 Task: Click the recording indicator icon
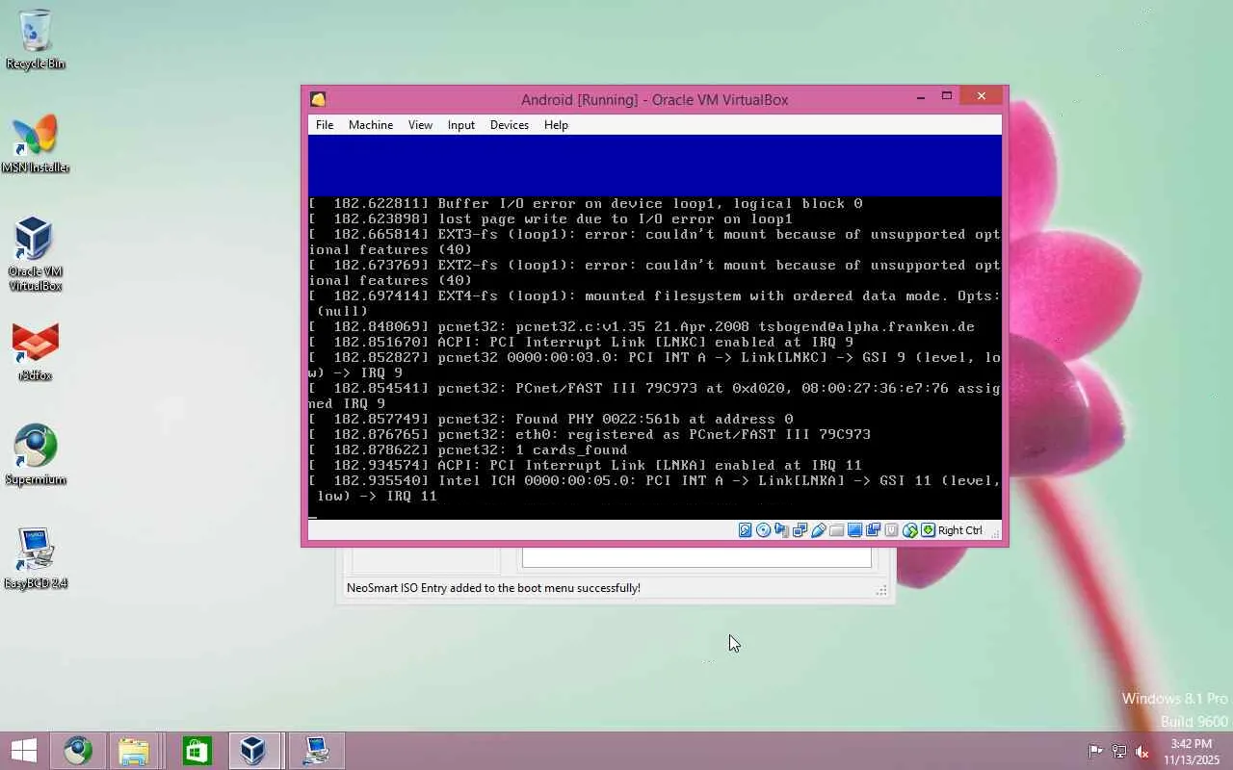tap(874, 530)
